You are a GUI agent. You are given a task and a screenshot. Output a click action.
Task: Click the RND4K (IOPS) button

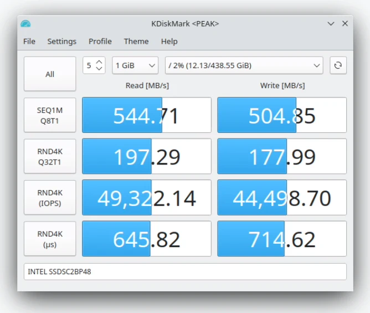[50, 198]
